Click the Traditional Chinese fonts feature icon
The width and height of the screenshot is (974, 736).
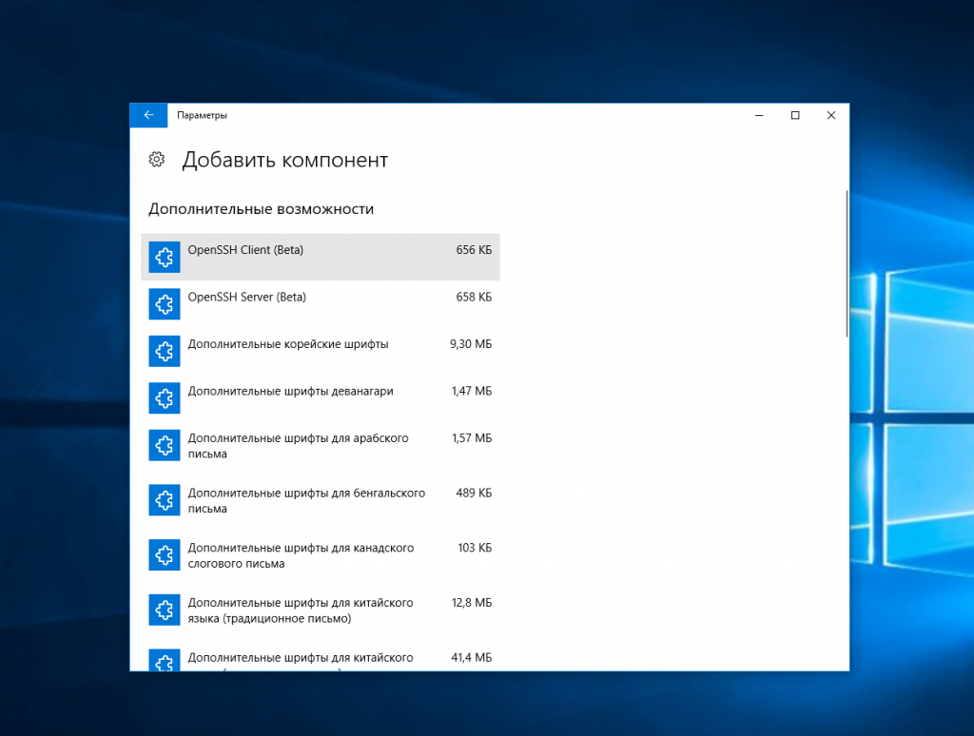click(164, 610)
